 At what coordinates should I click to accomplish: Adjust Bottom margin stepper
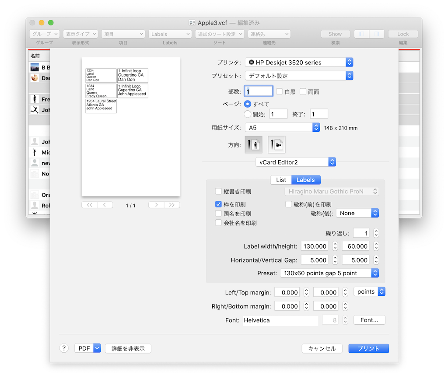point(345,306)
